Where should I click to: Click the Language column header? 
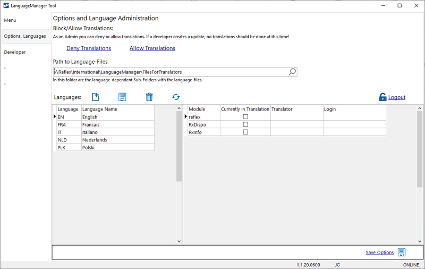(x=69, y=109)
